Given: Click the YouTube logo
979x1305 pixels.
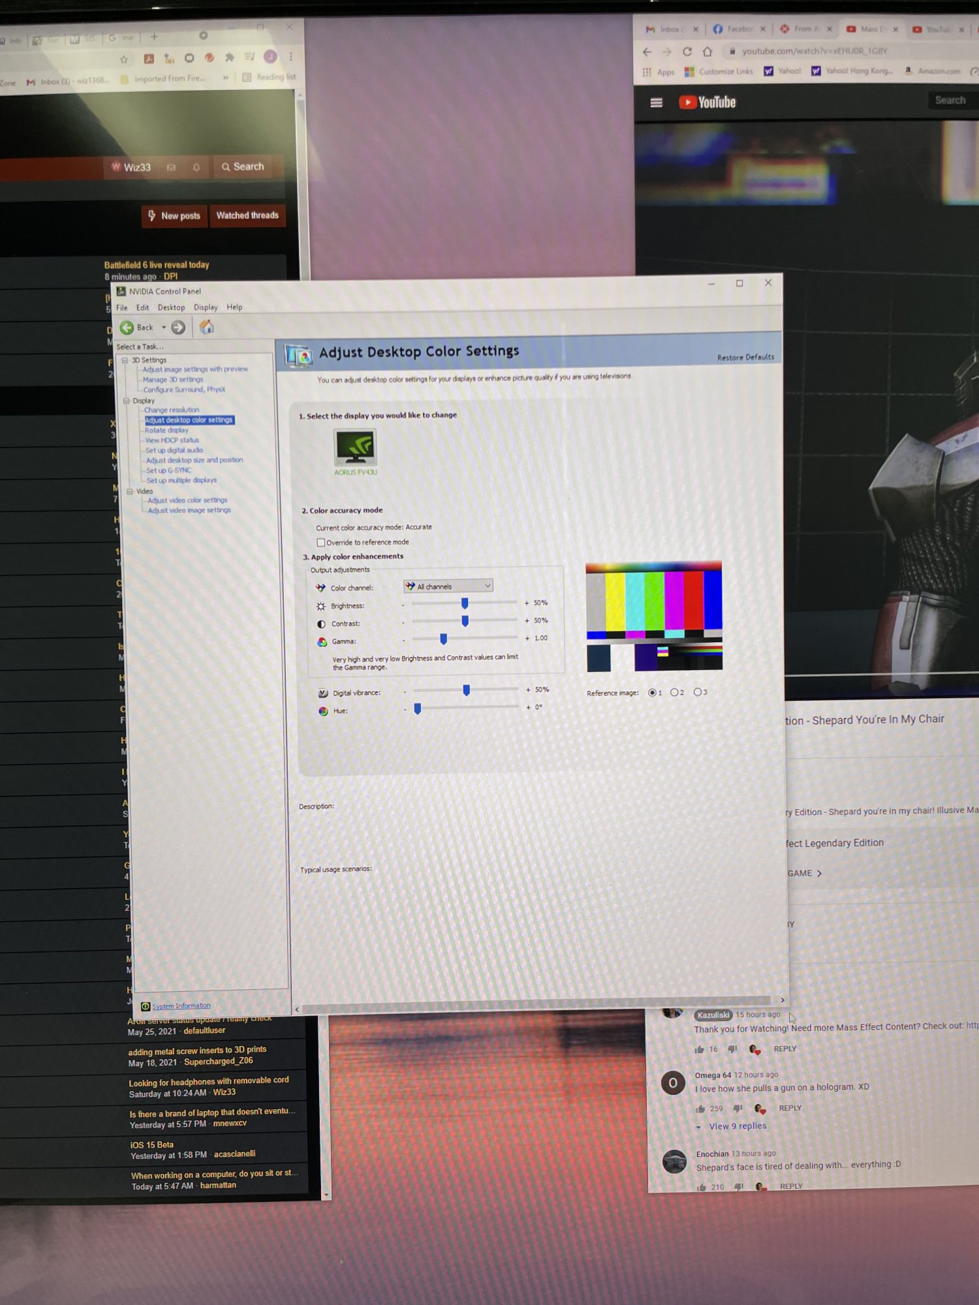Looking at the screenshot, I should 707,102.
